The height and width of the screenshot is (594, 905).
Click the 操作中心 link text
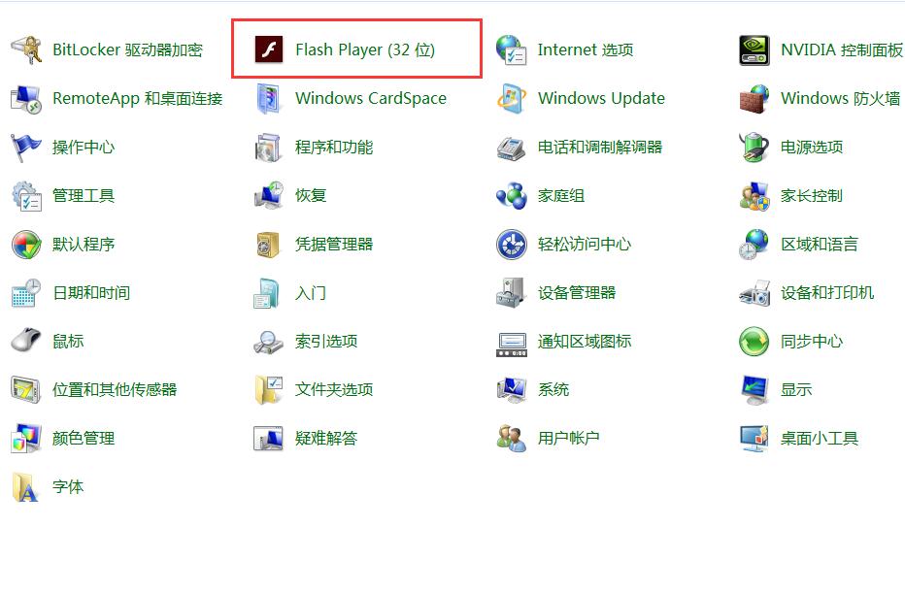pos(84,148)
